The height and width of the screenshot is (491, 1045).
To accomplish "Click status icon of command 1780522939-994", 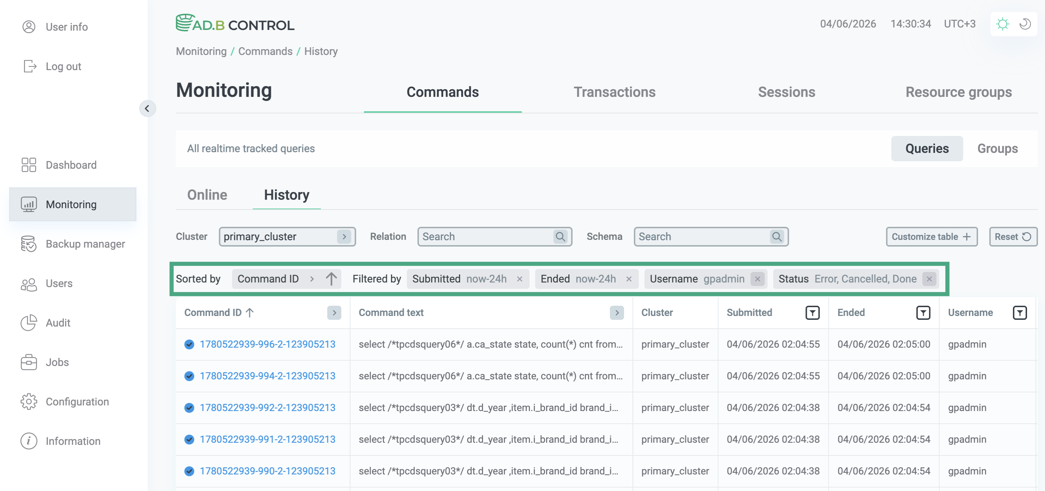I will pyautogui.click(x=189, y=375).
